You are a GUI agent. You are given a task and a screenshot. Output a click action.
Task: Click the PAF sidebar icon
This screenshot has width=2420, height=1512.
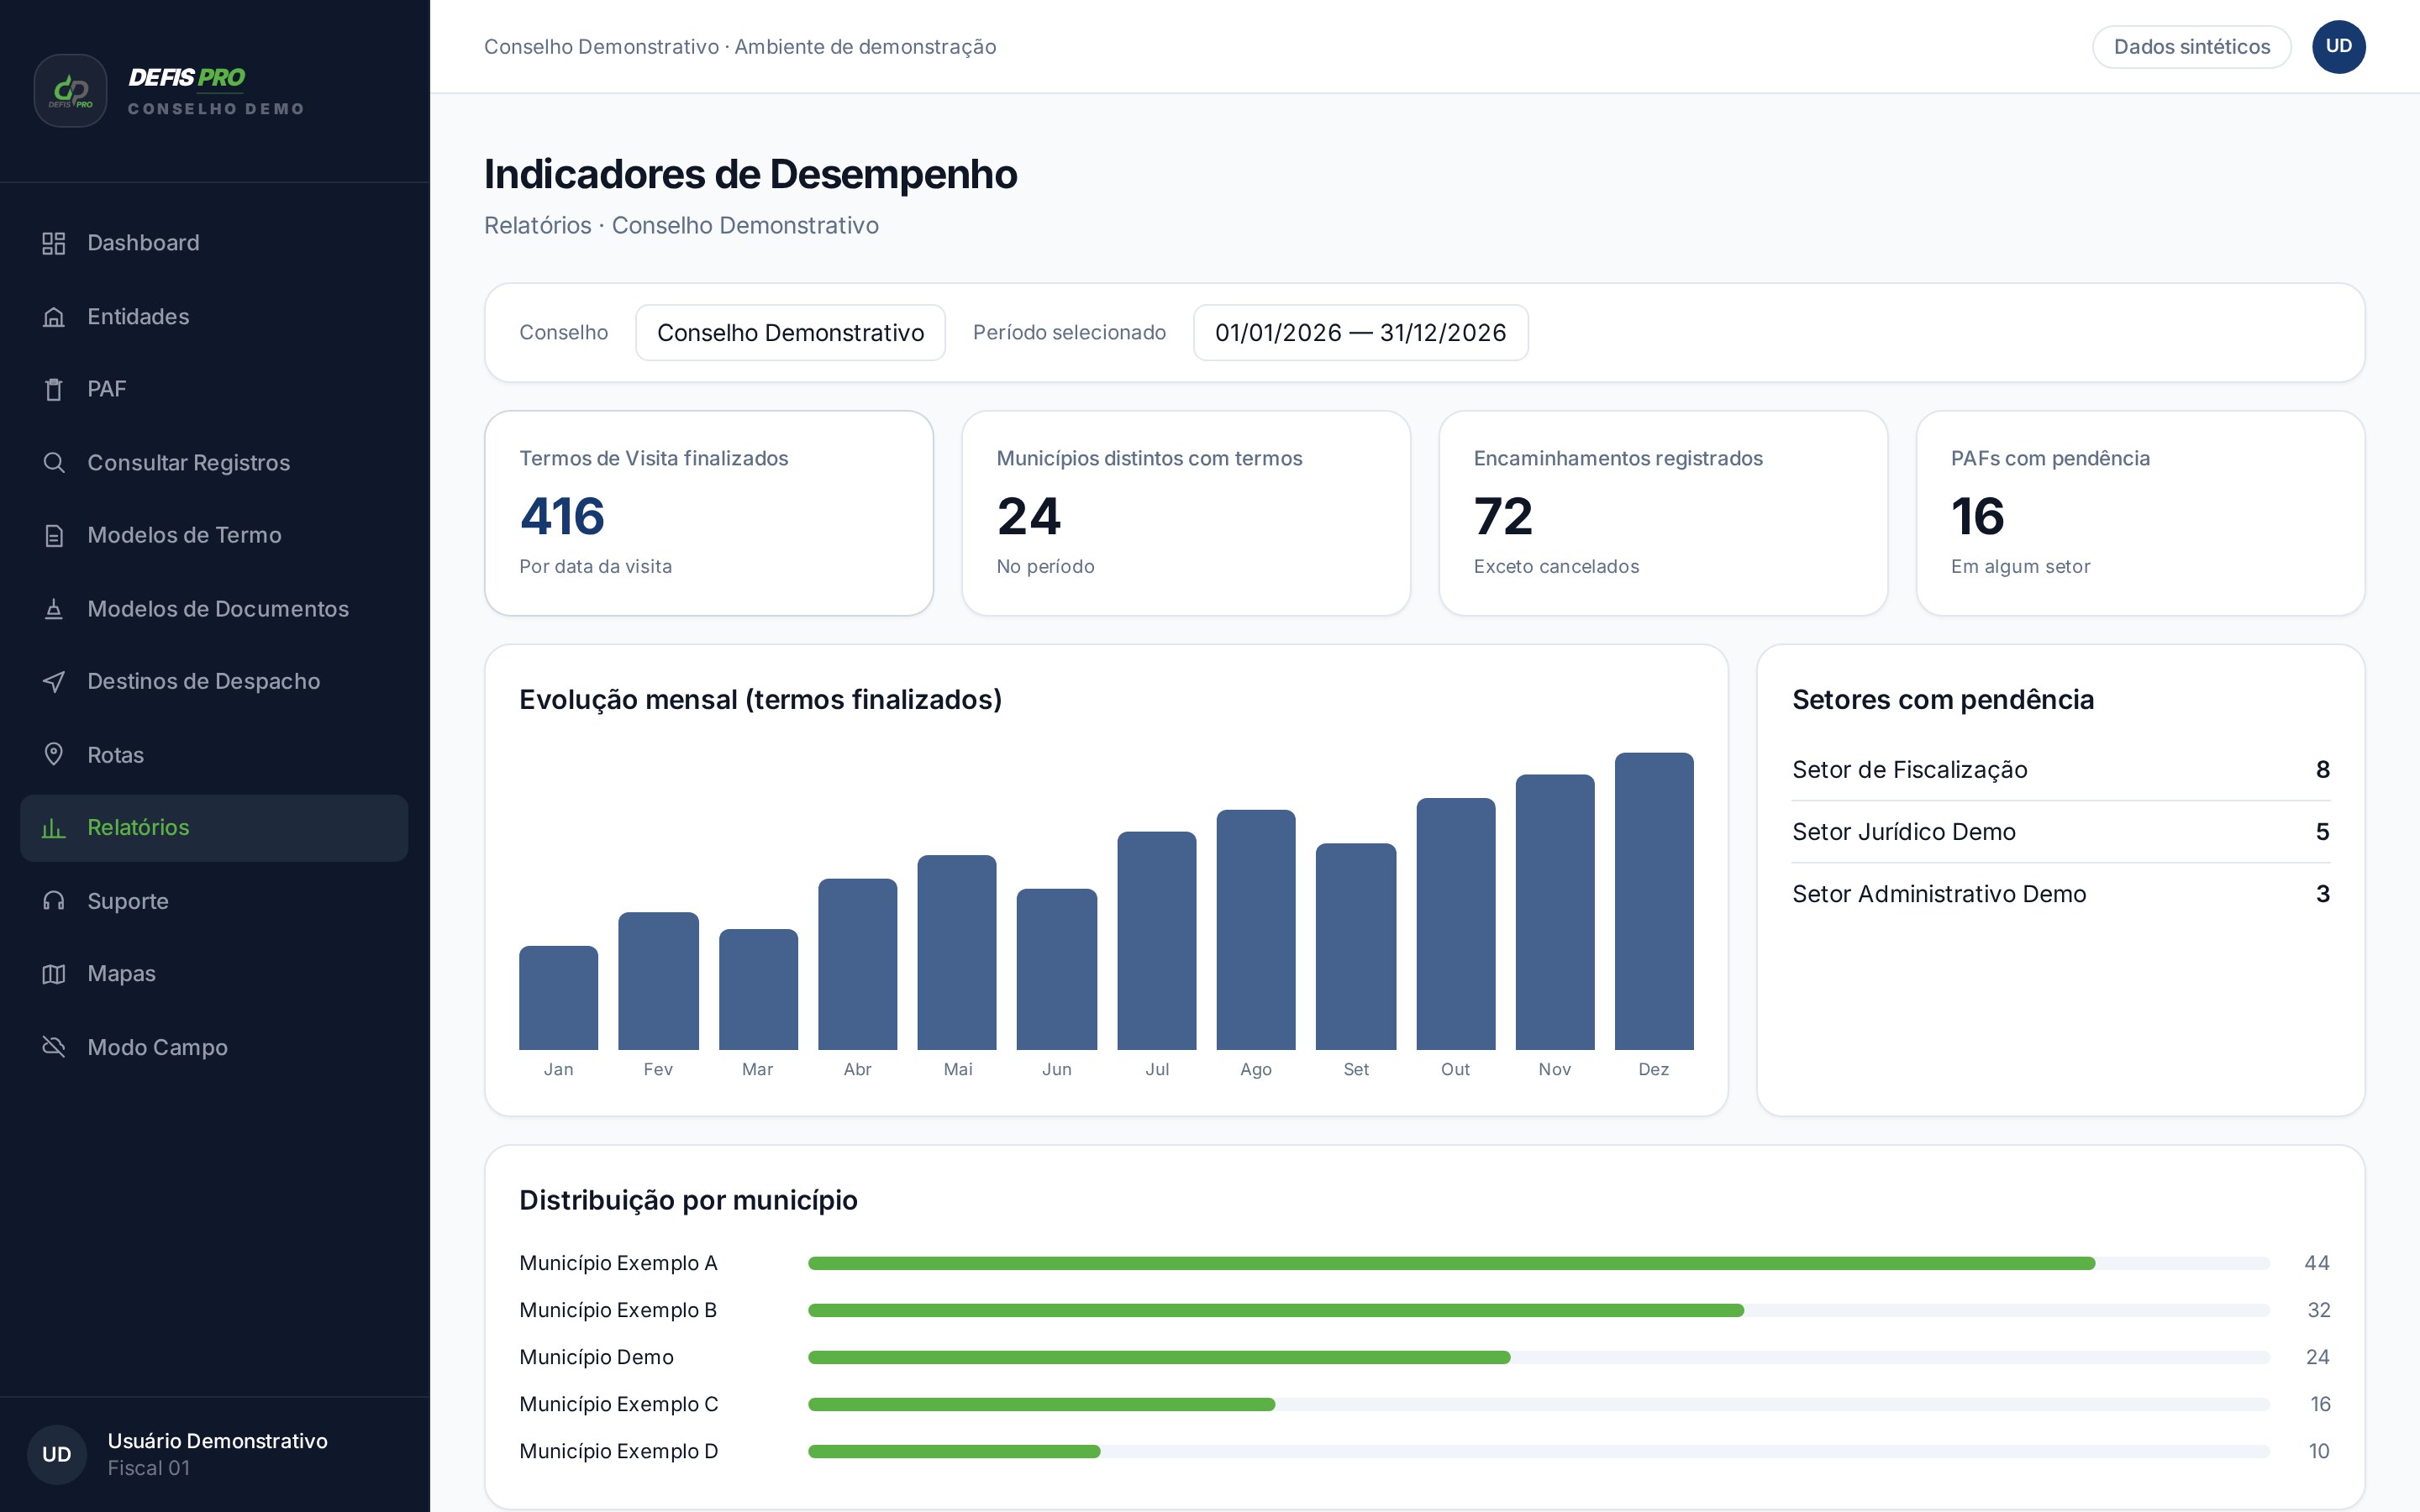click(54, 389)
